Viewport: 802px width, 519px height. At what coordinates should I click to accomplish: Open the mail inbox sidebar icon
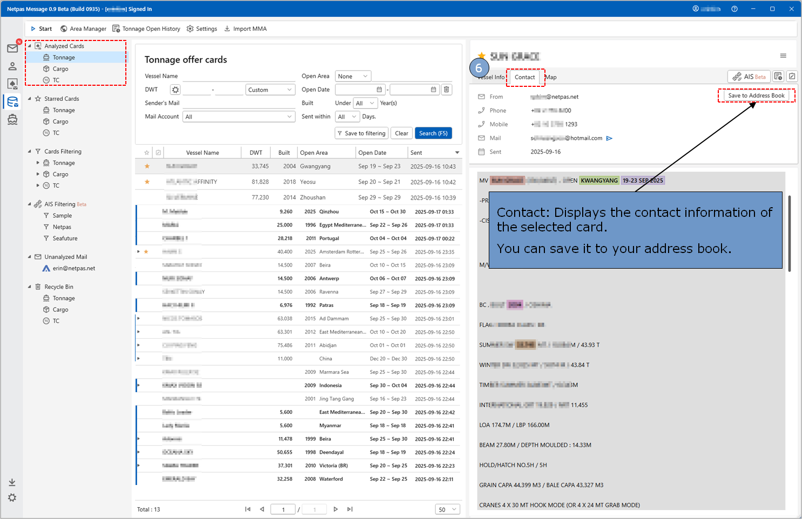click(x=12, y=49)
